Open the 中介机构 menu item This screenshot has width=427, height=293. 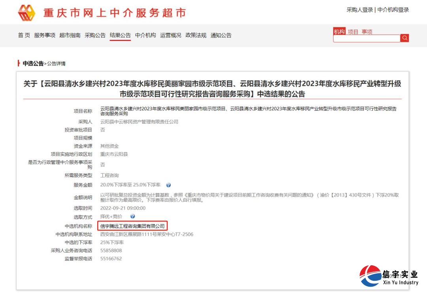tap(145, 35)
